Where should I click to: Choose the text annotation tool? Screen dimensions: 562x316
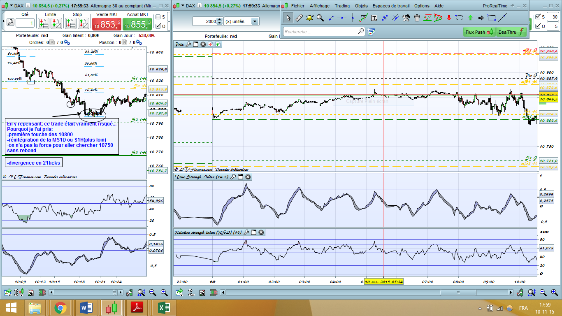tap(374, 18)
